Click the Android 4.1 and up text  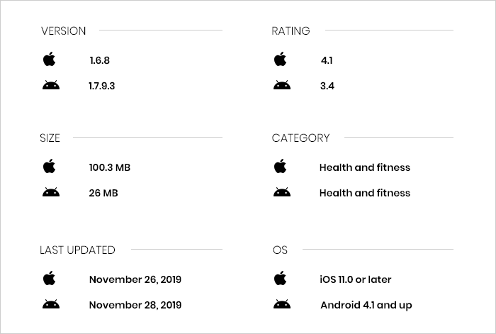366,305
